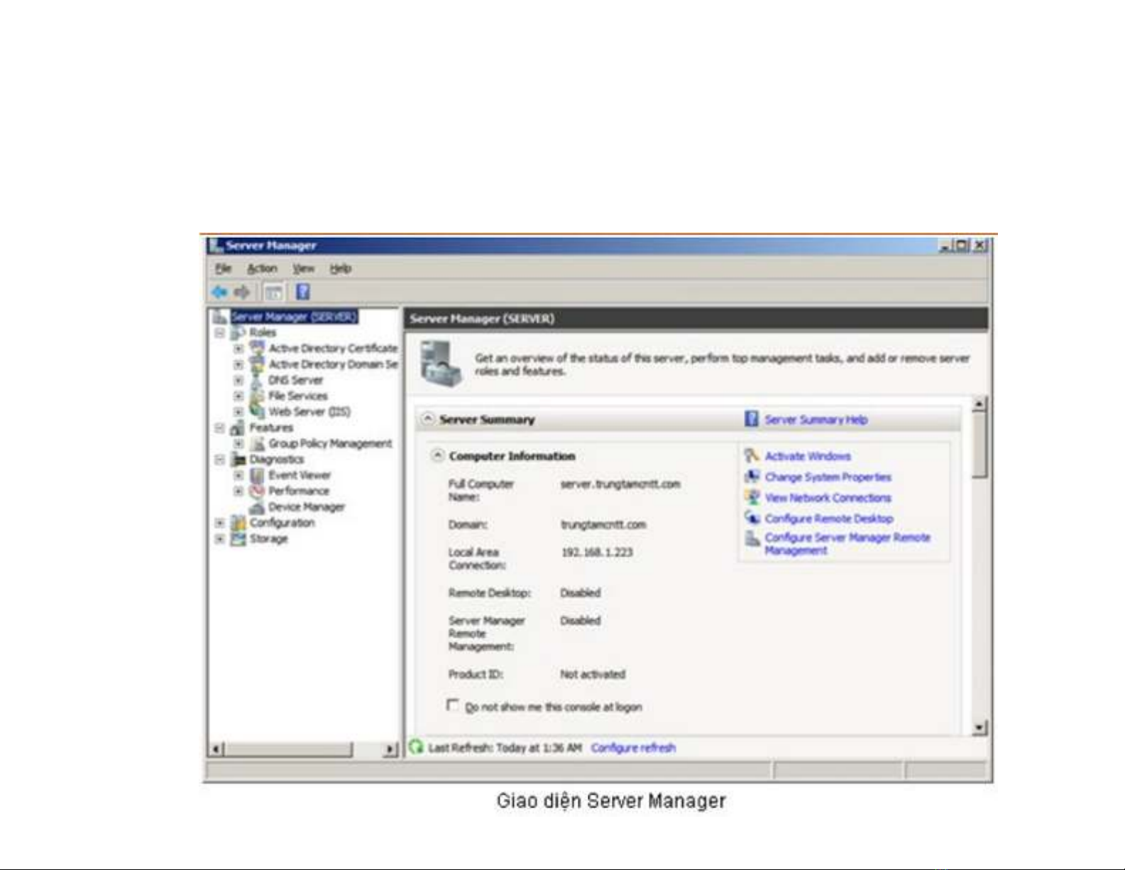Select Device Manager in the tree
This screenshot has width=1125, height=870.
click(x=307, y=507)
